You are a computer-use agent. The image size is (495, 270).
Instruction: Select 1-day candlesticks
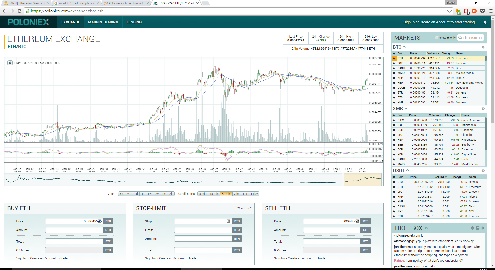click(254, 194)
